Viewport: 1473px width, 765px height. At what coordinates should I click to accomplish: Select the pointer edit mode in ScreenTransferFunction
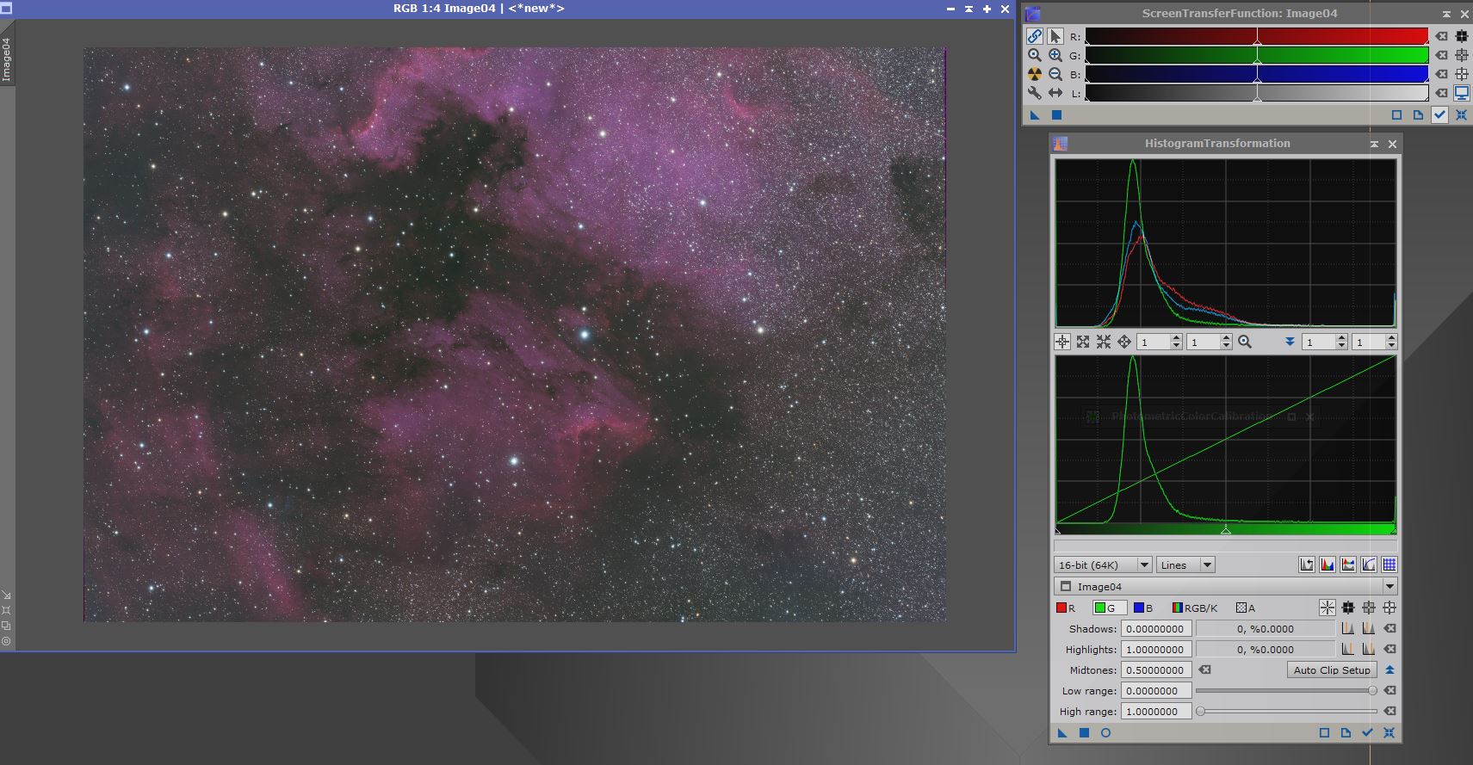pos(1055,36)
